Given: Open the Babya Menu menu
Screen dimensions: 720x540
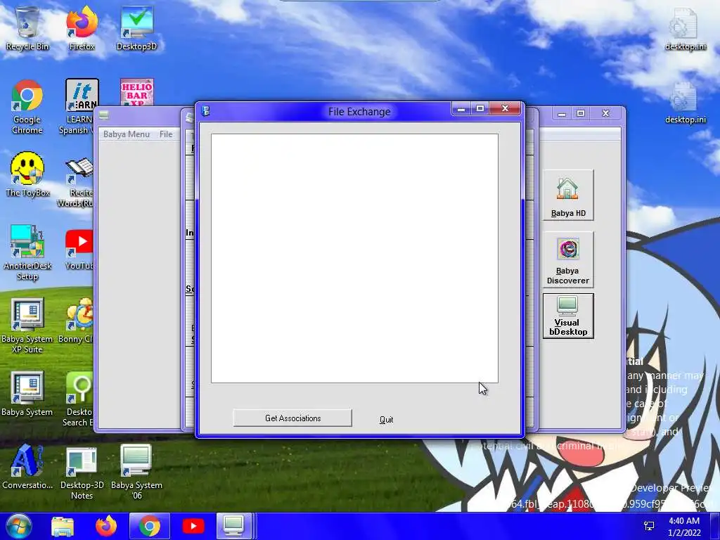Looking at the screenshot, I should (127, 134).
